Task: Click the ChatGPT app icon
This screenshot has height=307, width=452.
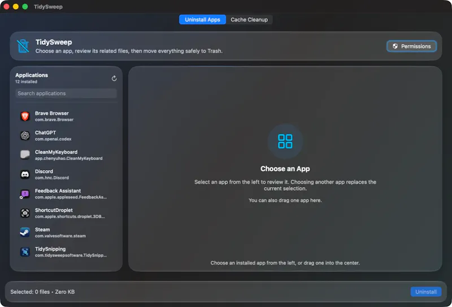Action: tap(25, 136)
